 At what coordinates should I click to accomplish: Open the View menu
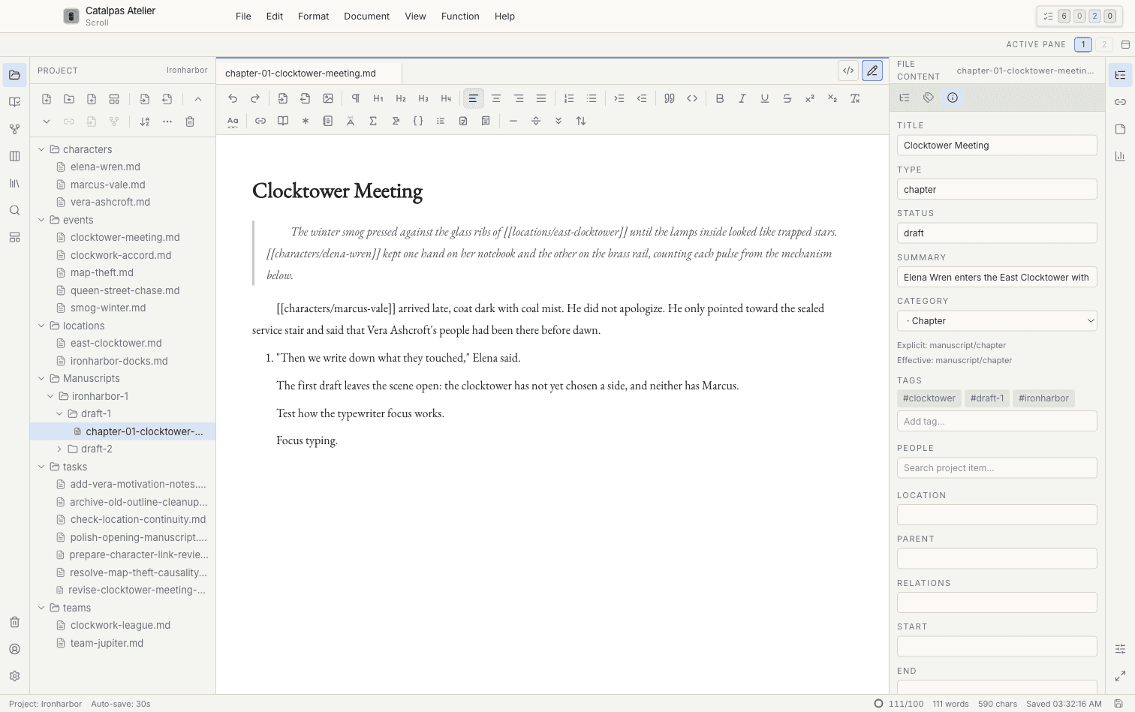click(x=415, y=16)
